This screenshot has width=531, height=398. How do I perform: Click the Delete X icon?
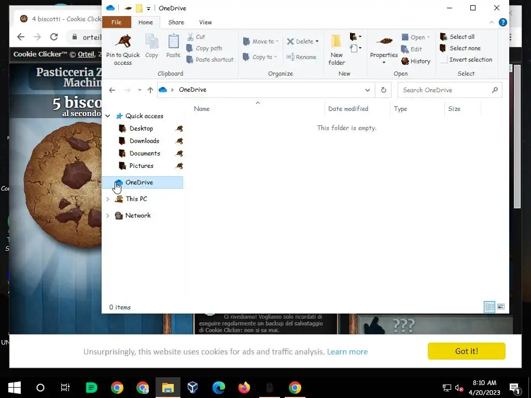click(x=290, y=41)
